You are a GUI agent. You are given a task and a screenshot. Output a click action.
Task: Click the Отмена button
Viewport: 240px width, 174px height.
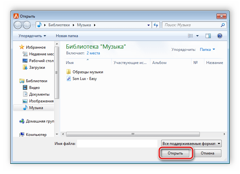click(208, 153)
